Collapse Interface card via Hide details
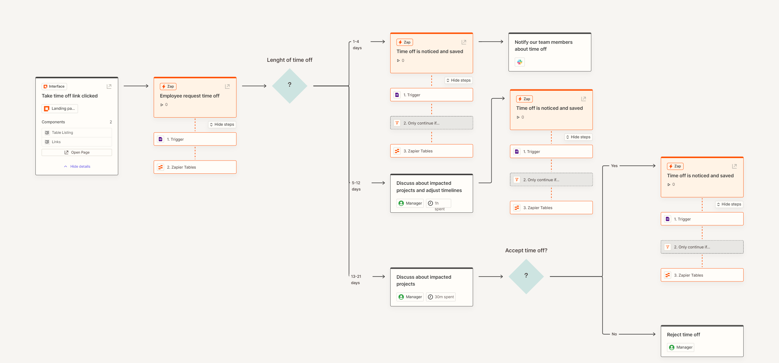 coord(77,166)
